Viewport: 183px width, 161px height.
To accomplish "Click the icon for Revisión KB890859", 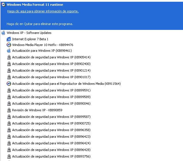I will click(x=9, y=110).
